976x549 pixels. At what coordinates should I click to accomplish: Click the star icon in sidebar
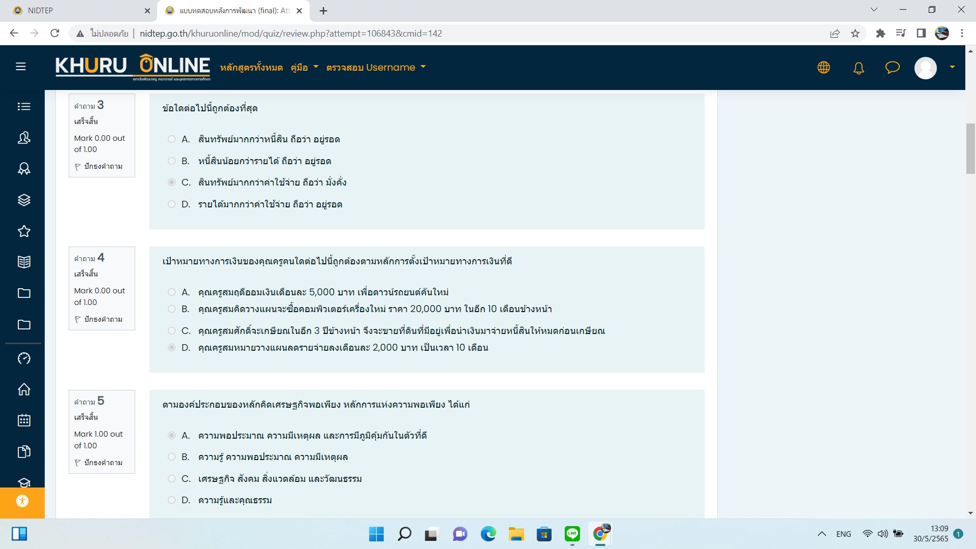24,231
